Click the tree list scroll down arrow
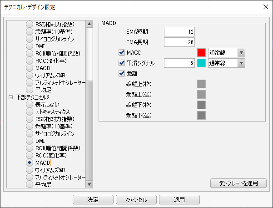 coord(89,184)
